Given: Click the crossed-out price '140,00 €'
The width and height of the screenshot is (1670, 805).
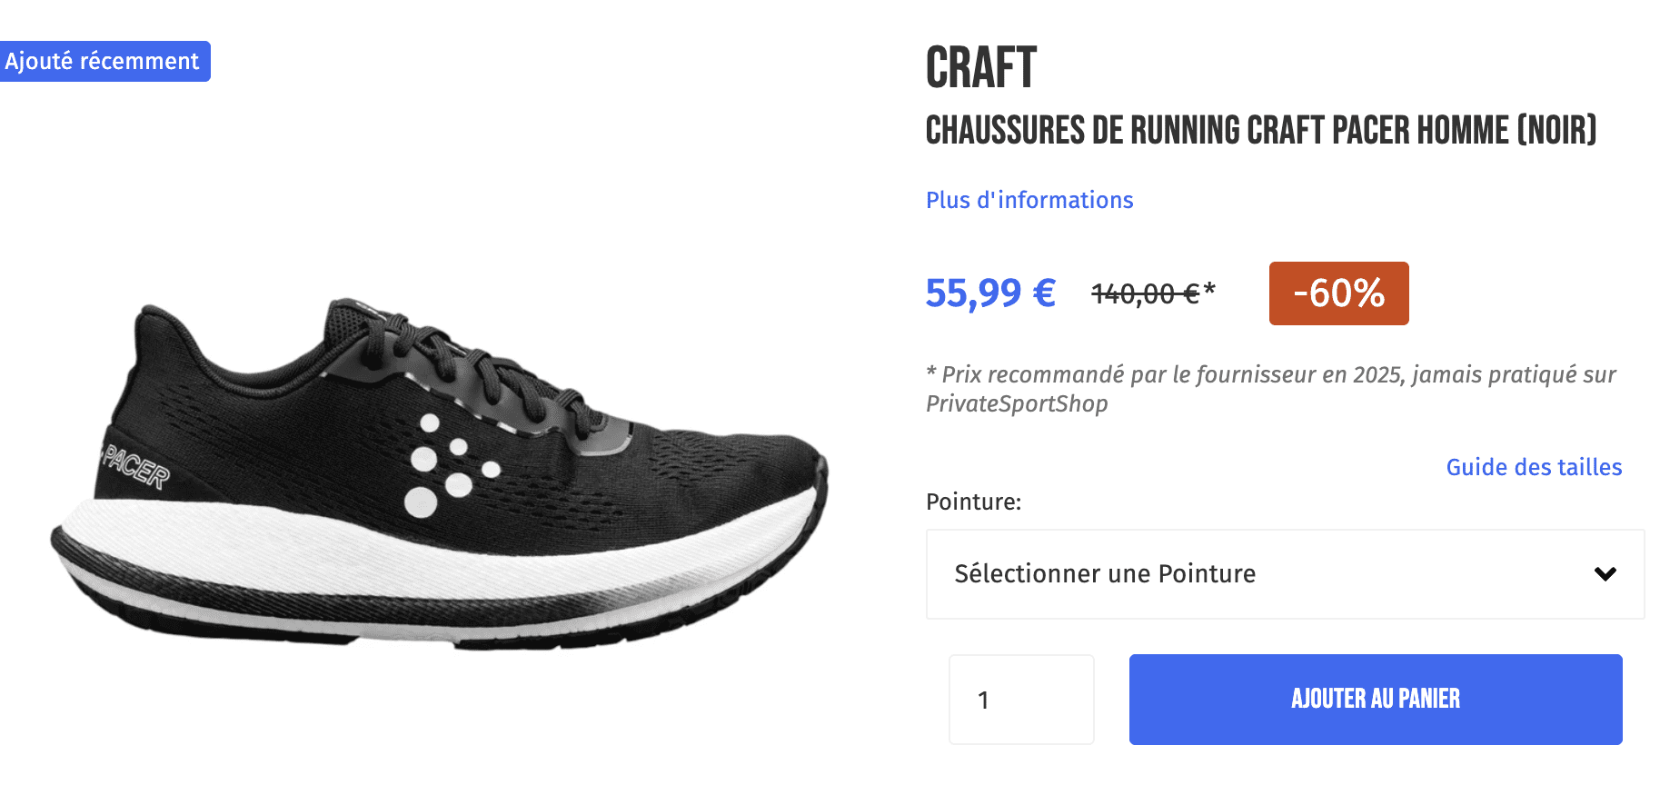Looking at the screenshot, I should click(x=1144, y=293).
